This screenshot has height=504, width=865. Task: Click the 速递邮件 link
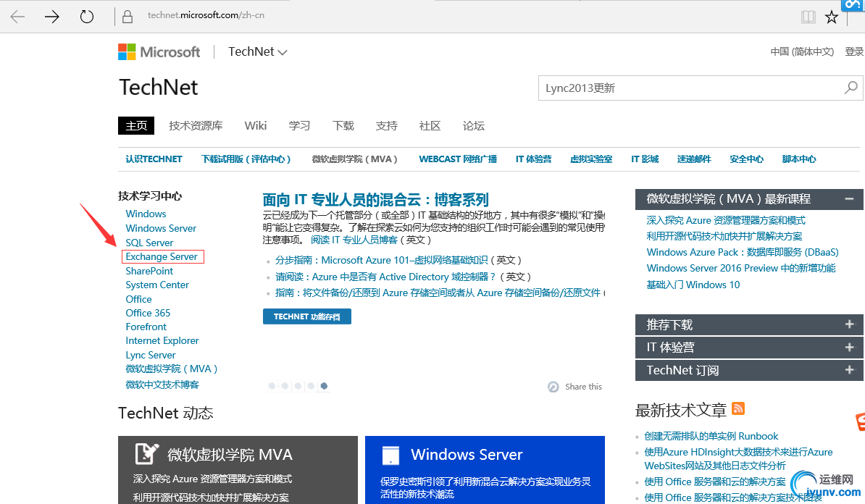[694, 159]
